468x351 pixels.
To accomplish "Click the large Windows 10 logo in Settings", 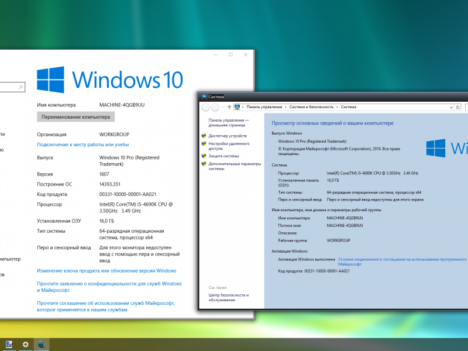I will (110, 80).
